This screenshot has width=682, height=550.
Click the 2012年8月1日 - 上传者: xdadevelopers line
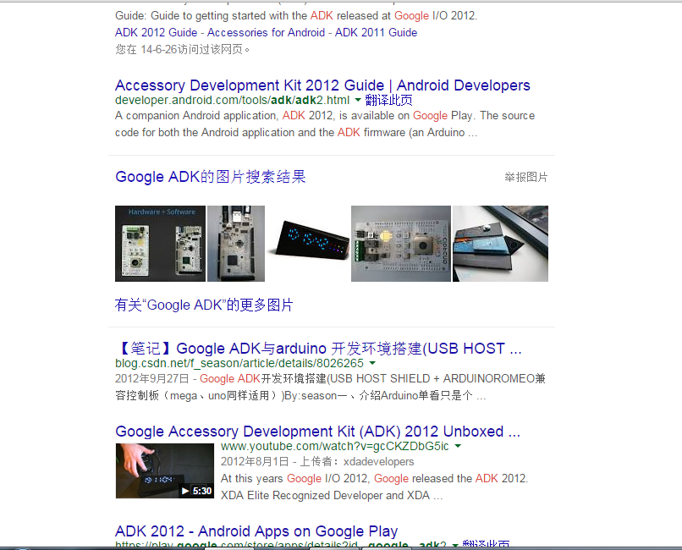(x=317, y=462)
